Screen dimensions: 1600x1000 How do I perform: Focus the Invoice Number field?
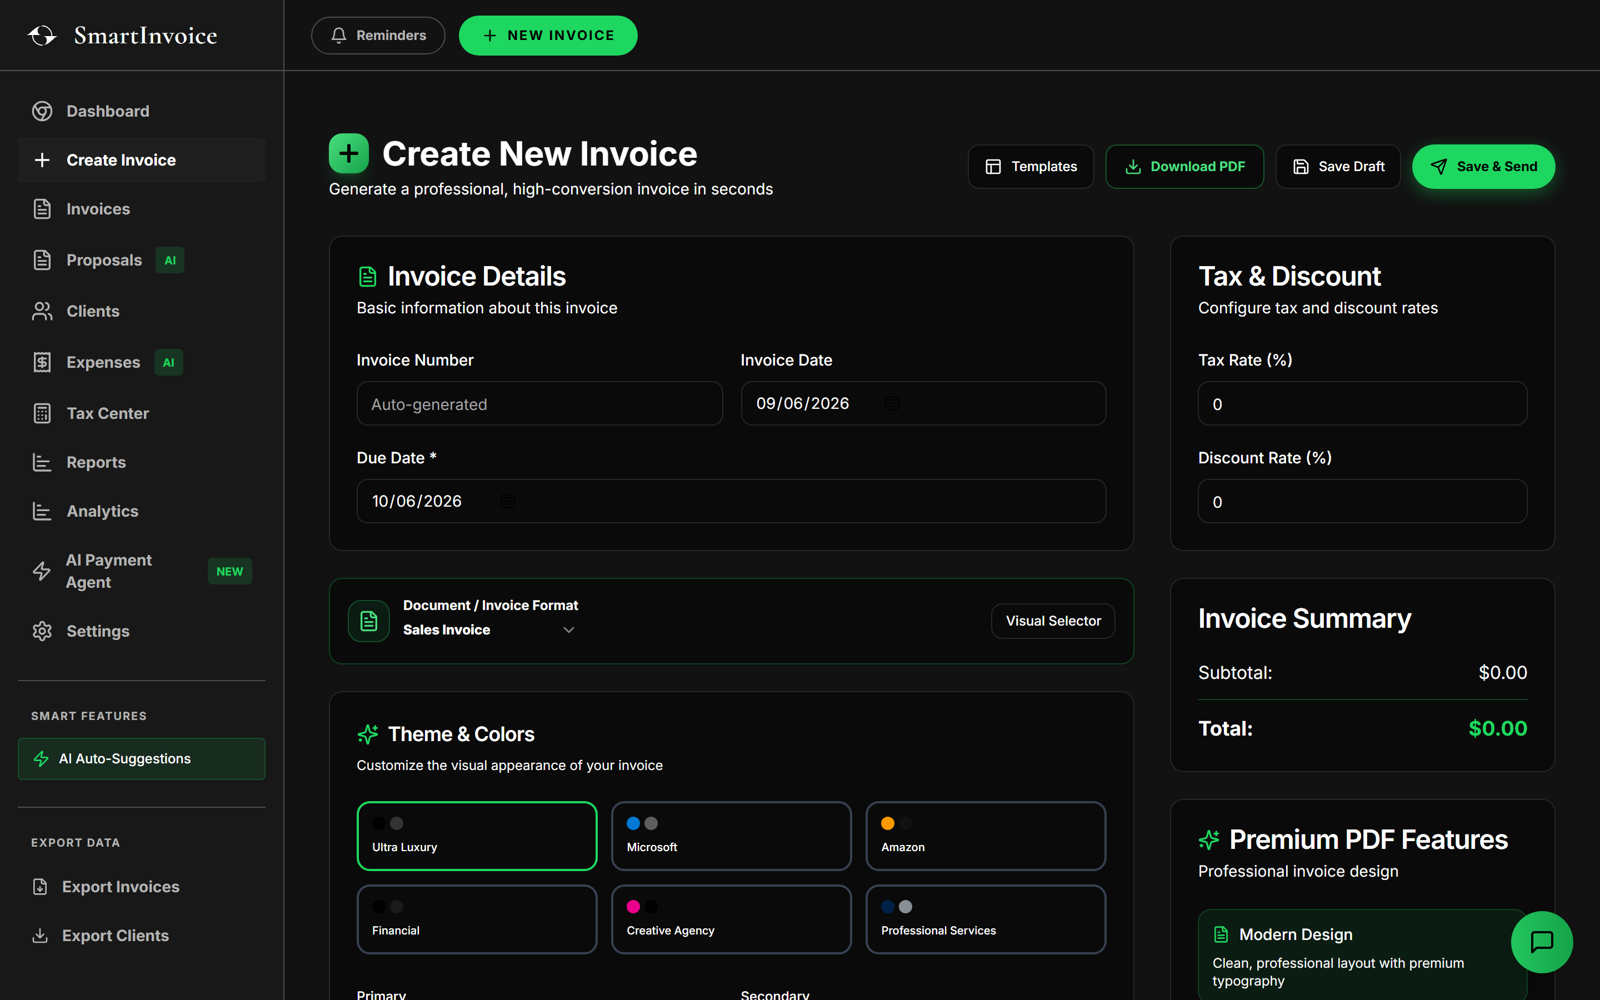coord(539,403)
